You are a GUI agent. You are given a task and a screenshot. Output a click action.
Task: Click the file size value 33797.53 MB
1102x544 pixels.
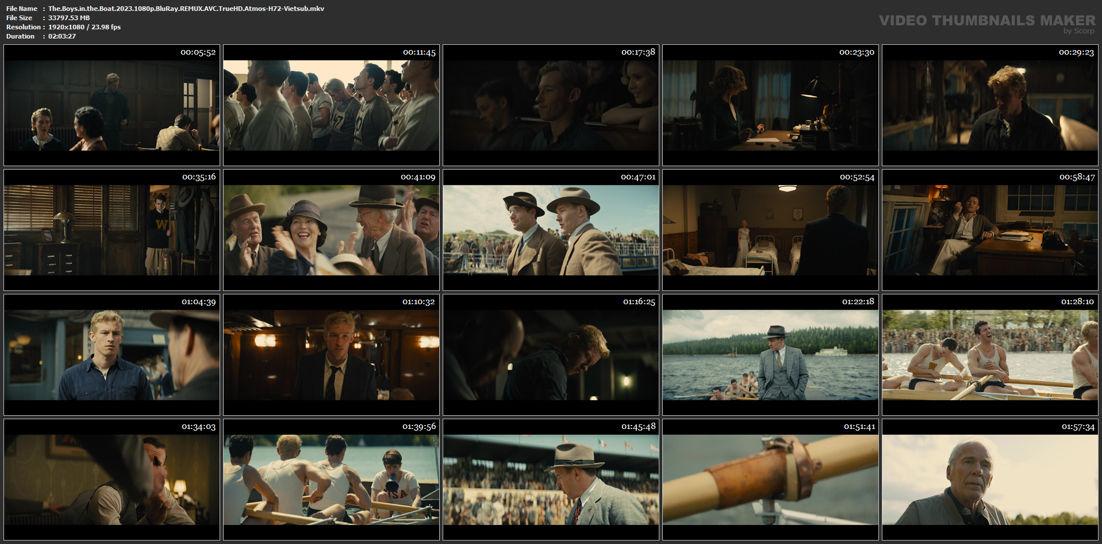coord(69,18)
